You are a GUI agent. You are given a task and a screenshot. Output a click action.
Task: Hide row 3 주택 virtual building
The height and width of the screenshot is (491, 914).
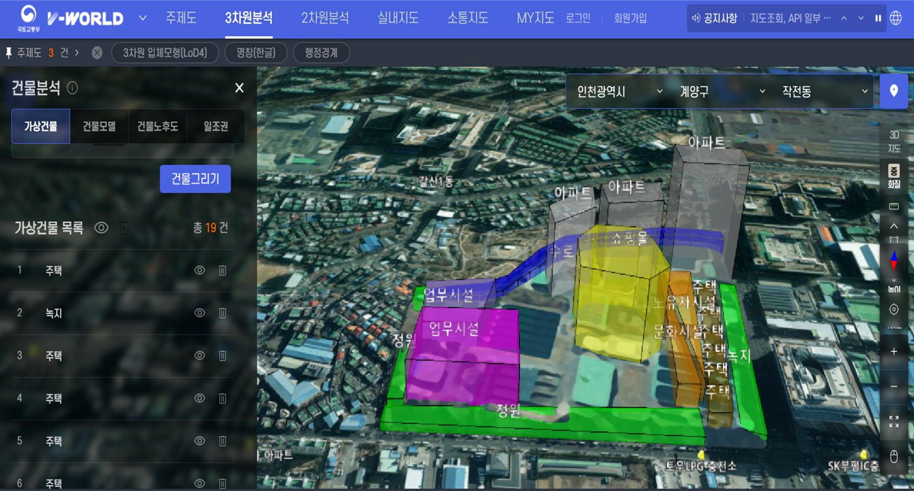199,356
